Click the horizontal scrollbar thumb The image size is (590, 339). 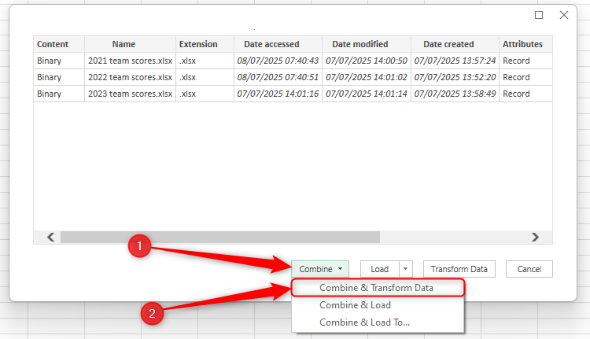click(x=219, y=237)
